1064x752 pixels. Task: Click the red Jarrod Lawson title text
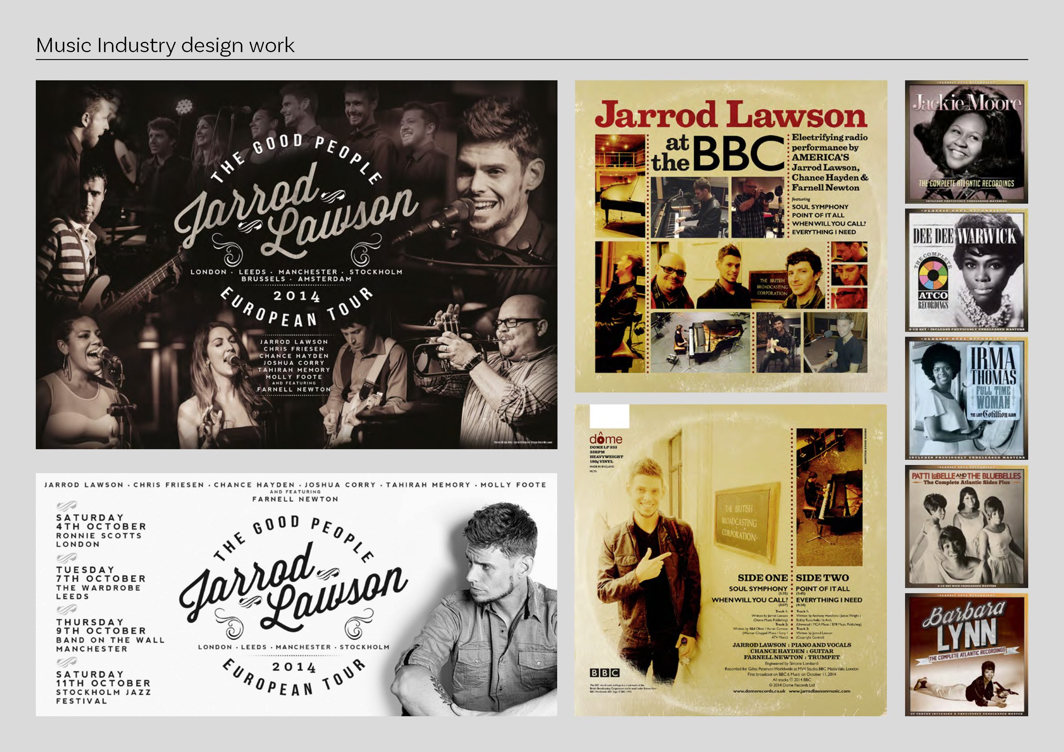(731, 115)
